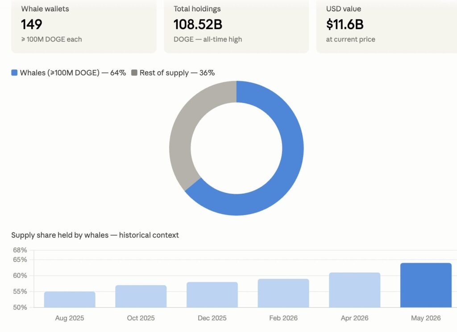Click the blue Whales legend swatch
Image resolution: width=457 pixels, height=332 pixels.
coord(14,73)
